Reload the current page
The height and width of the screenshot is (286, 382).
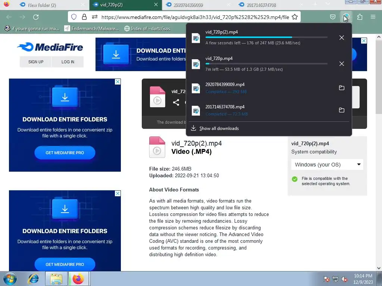point(36,17)
